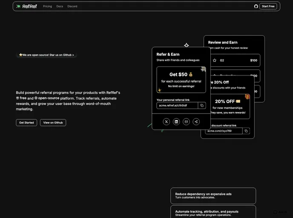Image resolution: width=293 pixels, height=218 pixels.
Task: Open the Docs menu item
Action: [x=60, y=6]
